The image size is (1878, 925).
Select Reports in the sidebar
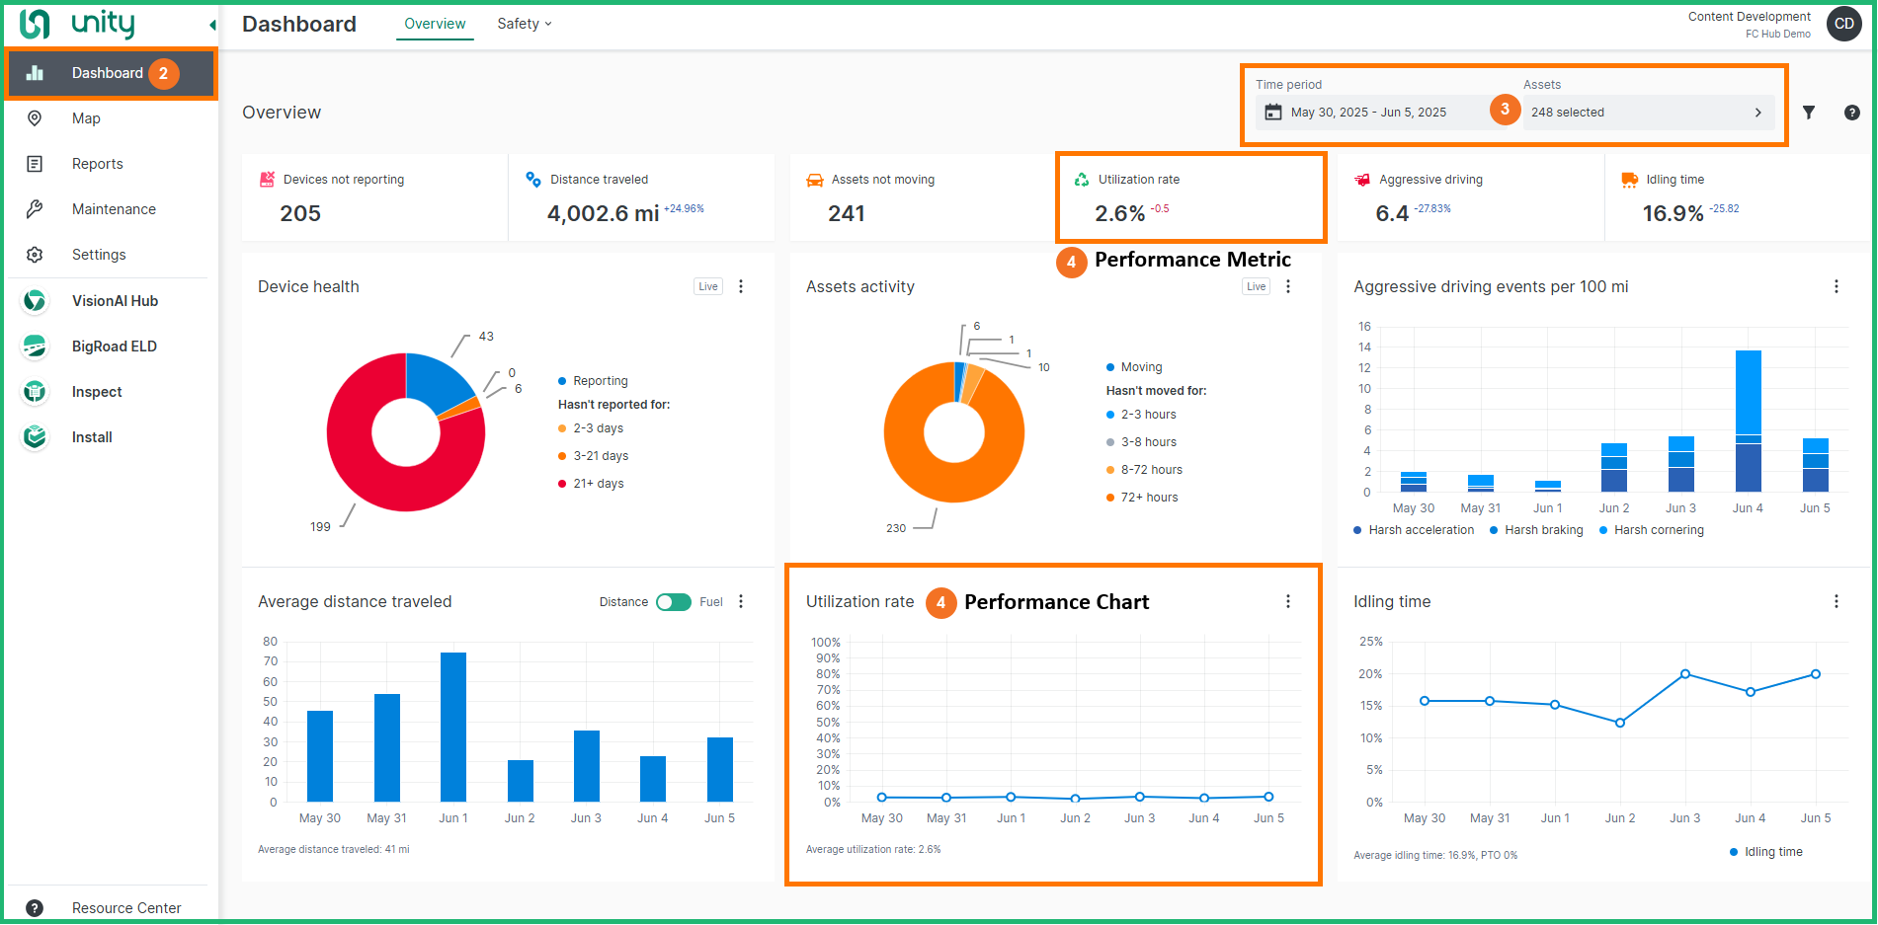(97, 163)
